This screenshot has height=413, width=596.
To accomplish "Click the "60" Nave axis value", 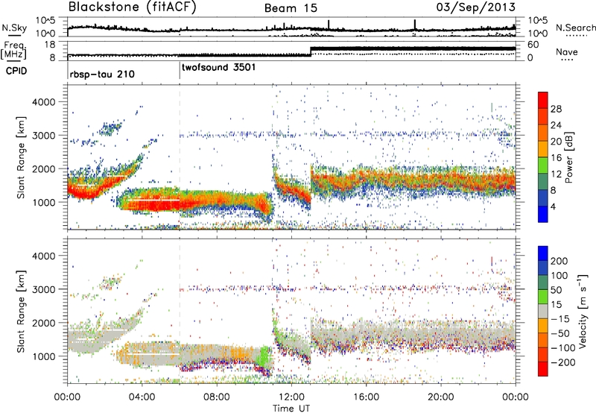I will [x=533, y=45].
